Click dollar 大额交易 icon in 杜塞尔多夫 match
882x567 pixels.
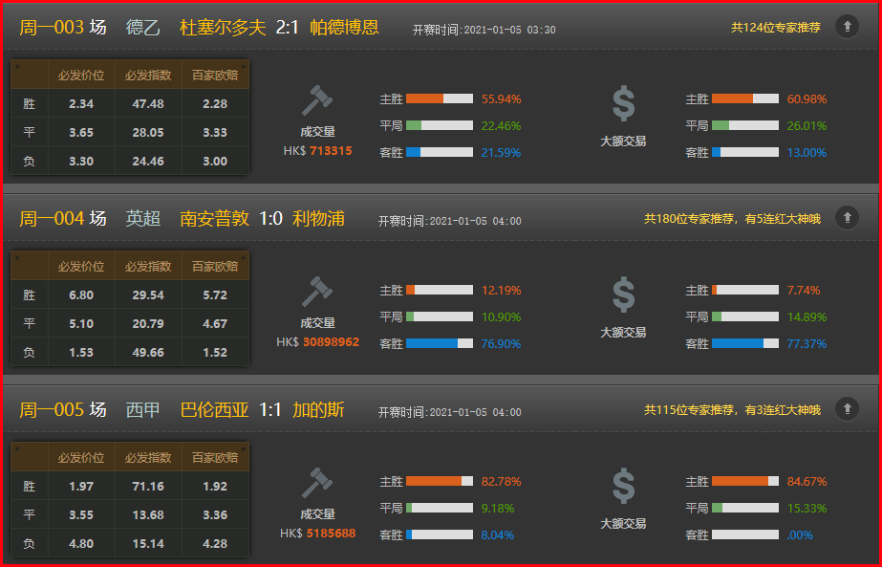[623, 103]
